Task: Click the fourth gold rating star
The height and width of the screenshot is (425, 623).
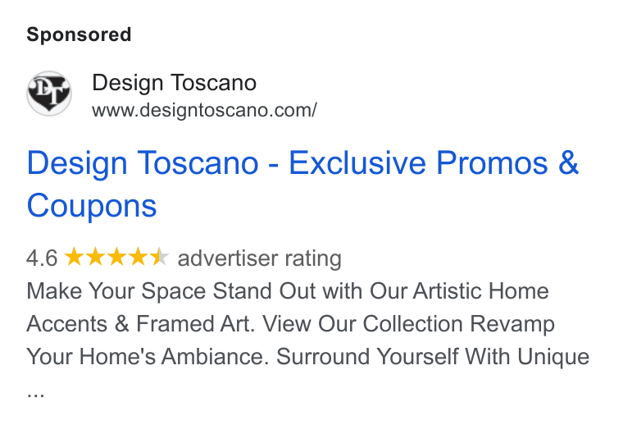Action: tap(139, 257)
